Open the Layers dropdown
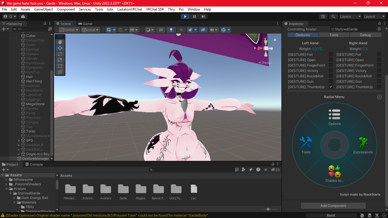Screen dimensions: 388x218 point(350,16)
